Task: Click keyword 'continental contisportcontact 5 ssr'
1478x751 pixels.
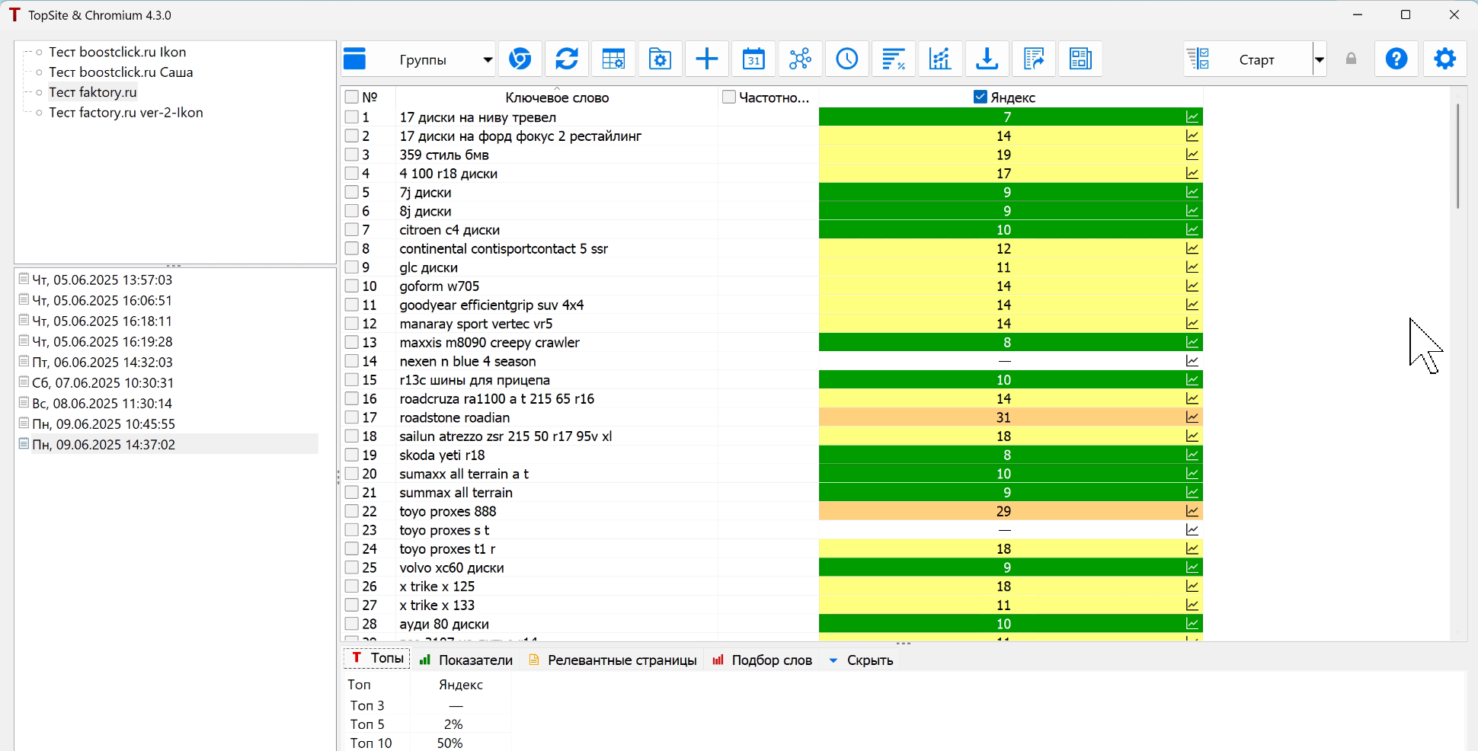Action: point(504,249)
